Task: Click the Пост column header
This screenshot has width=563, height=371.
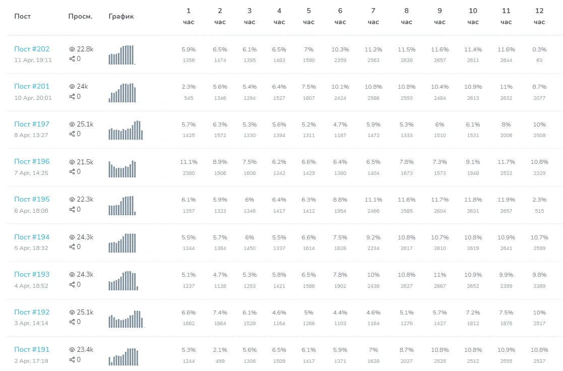Action: click(x=22, y=16)
